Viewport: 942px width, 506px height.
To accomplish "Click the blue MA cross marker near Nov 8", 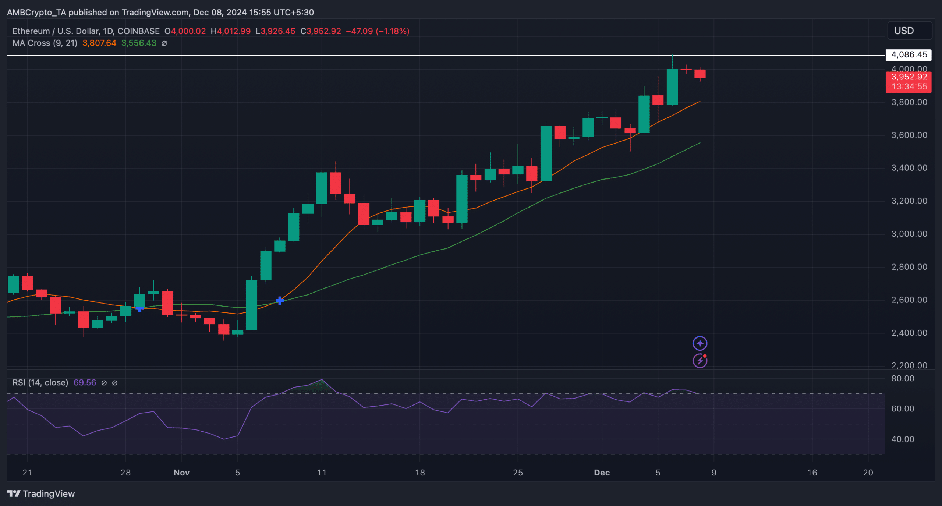I will [x=280, y=301].
